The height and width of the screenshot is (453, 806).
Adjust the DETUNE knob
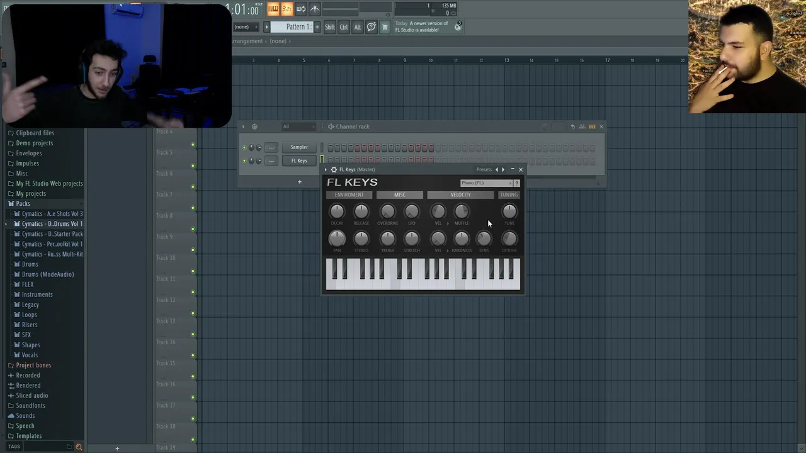click(x=509, y=238)
